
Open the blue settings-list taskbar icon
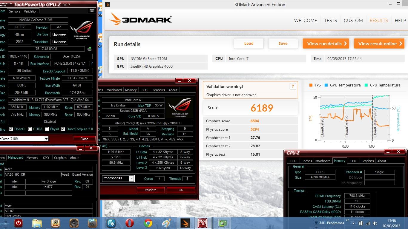111,223
